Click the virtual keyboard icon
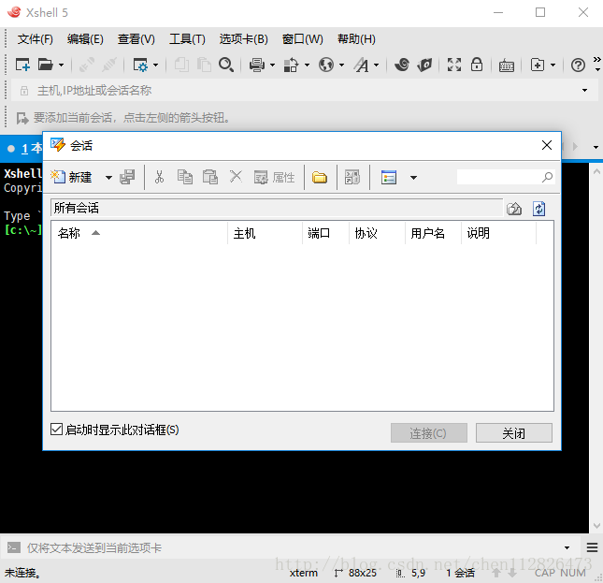The image size is (603, 583). coord(507,66)
